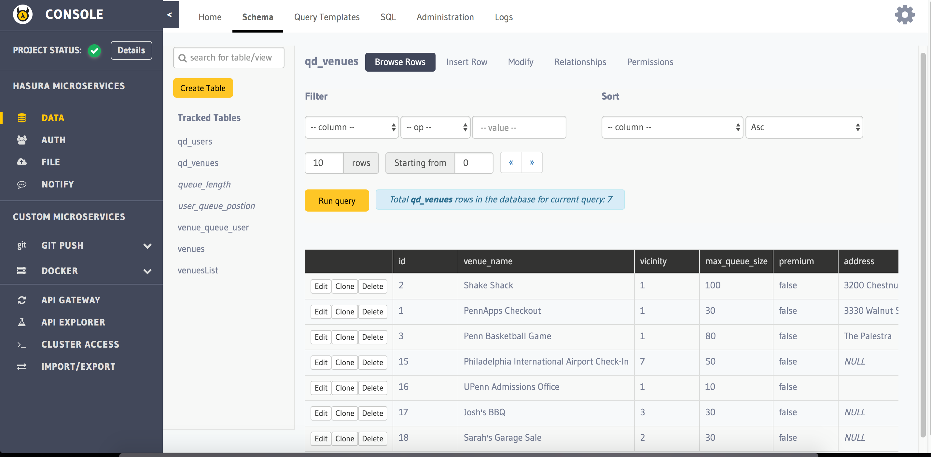This screenshot has width=931, height=457.
Task: Open the filter column dropdown
Action: 351,127
